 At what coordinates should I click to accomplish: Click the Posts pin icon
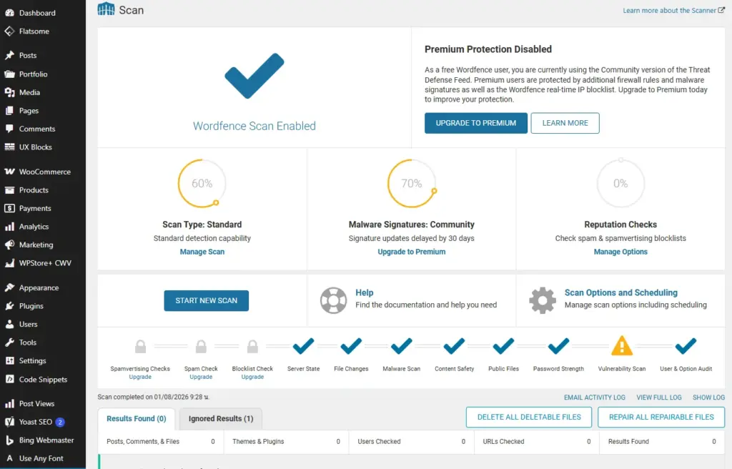pos(9,55)
